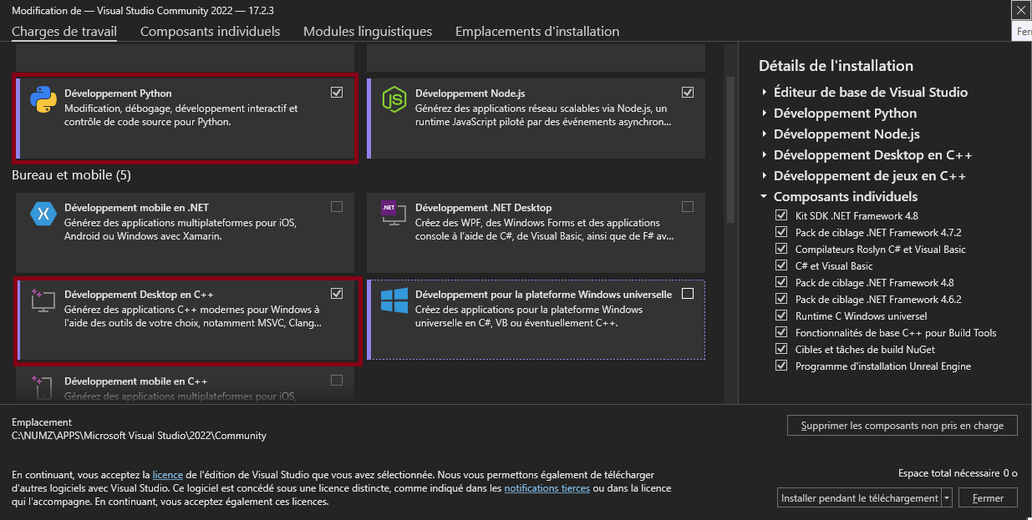Image resolution: width=1032 pixels, height=520 pixels.
Task: Expand Développement de jeux en C++ details
Action: click(765, 176)
